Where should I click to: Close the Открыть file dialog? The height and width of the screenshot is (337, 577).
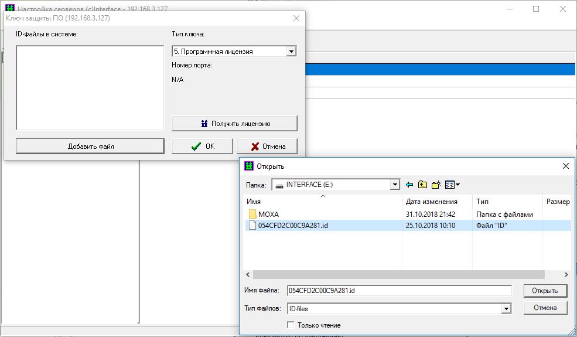565,166
